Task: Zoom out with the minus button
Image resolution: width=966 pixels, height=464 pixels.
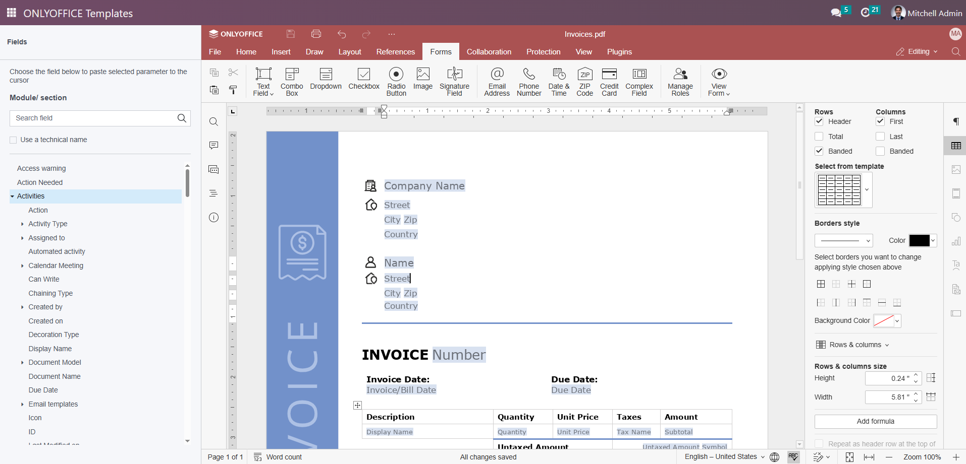Action: coord(889,457)
